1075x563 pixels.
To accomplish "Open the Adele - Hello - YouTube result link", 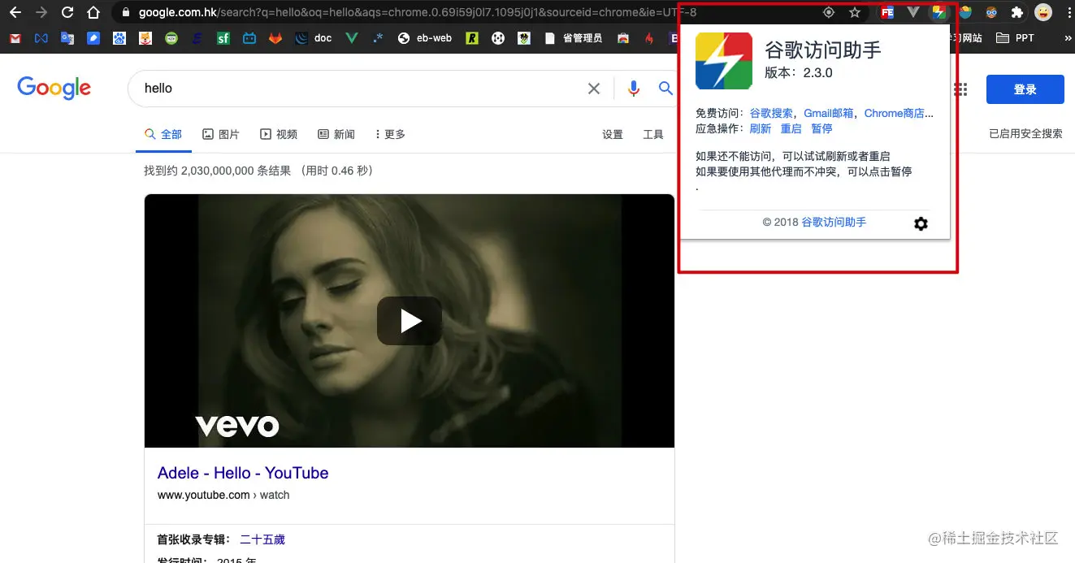I will click(243, 473).
